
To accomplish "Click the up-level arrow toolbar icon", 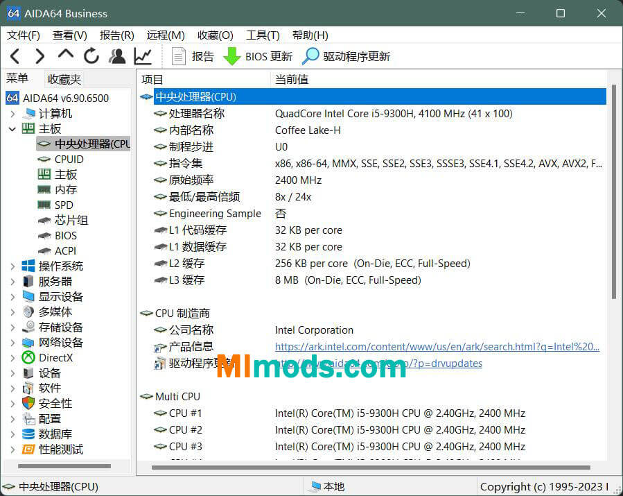I will pyautogui.click(x=66, y=55).
